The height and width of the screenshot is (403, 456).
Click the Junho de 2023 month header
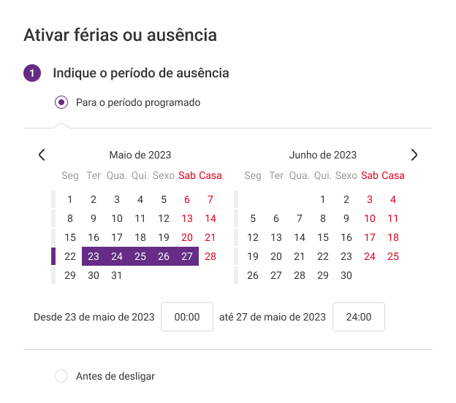323,155
